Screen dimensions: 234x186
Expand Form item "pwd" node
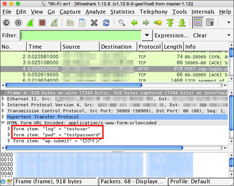(9, 134)
